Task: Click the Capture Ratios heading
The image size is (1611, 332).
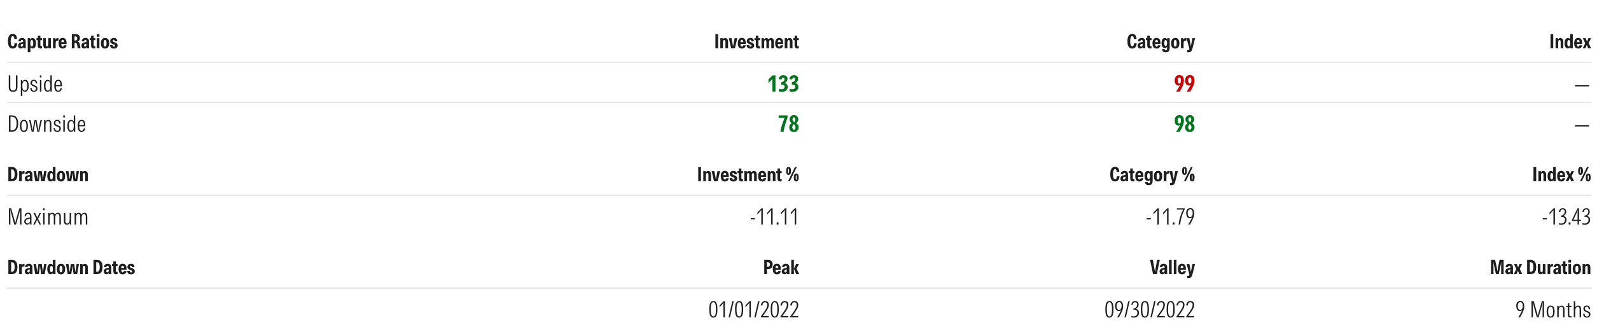Action: coord(62,42)
